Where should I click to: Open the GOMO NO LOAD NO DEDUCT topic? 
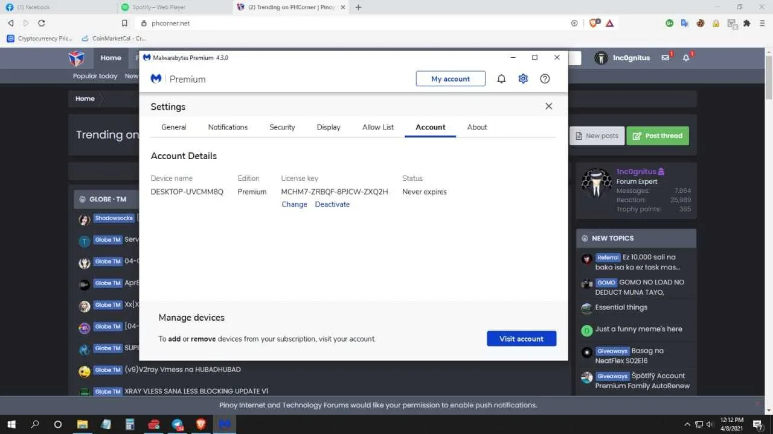640,287
